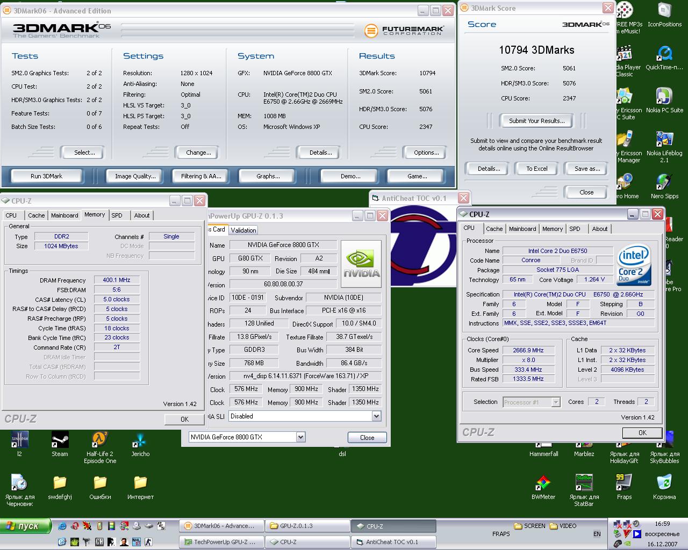
Task: Open swdefghj folder on desktop
Action: (x=60, y=487)
